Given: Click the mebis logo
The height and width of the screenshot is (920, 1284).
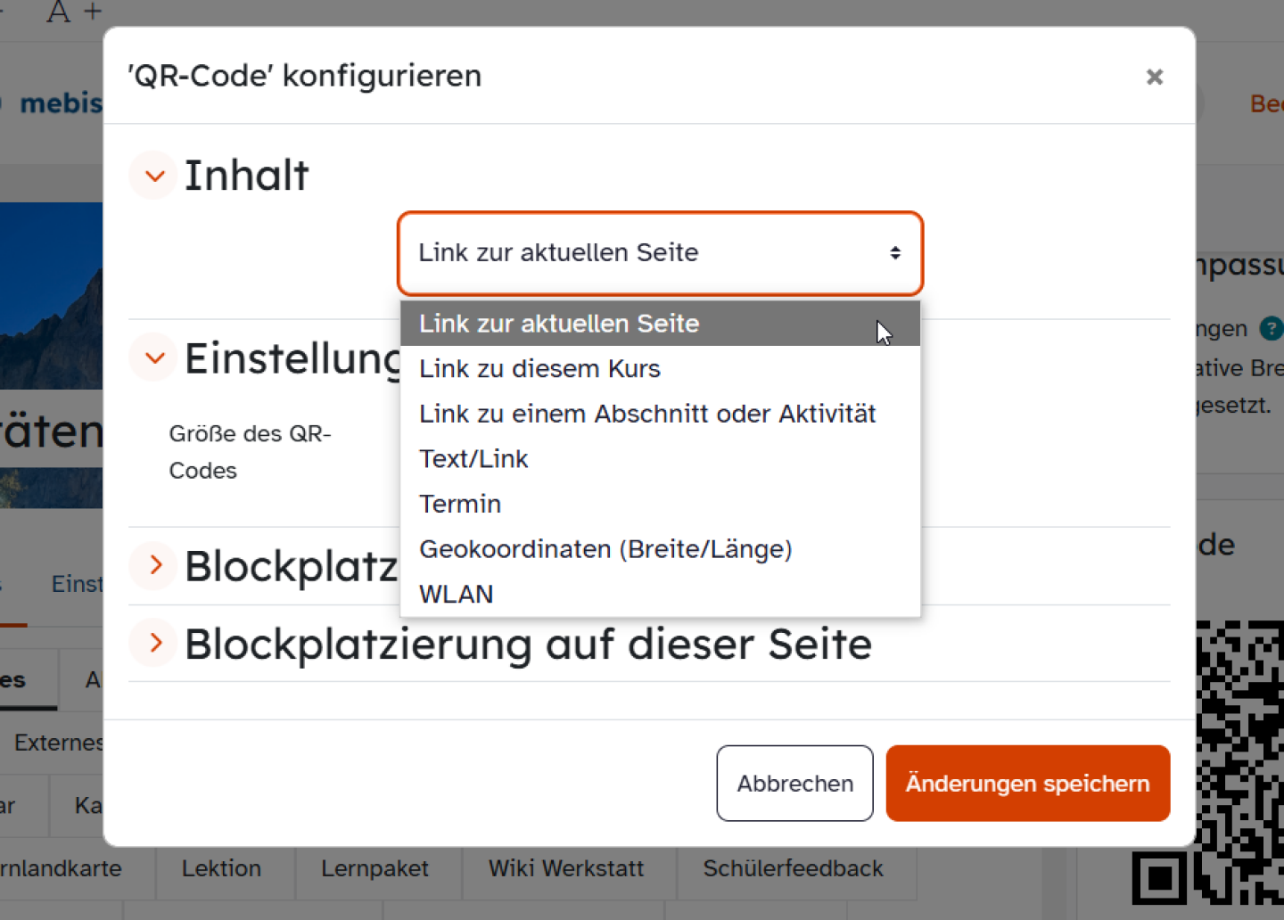Looking at the screenshot, I should 59,103.
